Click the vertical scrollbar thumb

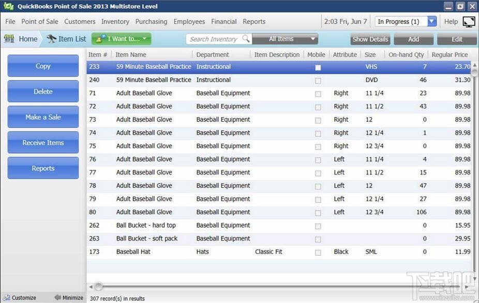(474, 73)
